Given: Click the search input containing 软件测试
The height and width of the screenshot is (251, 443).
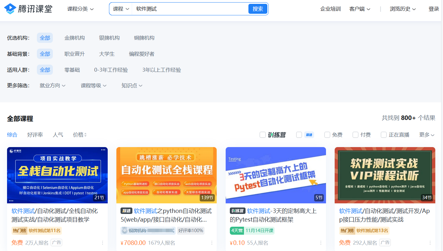Looking at the screenshot, I should pyautogui.click(x=192, y=9).
